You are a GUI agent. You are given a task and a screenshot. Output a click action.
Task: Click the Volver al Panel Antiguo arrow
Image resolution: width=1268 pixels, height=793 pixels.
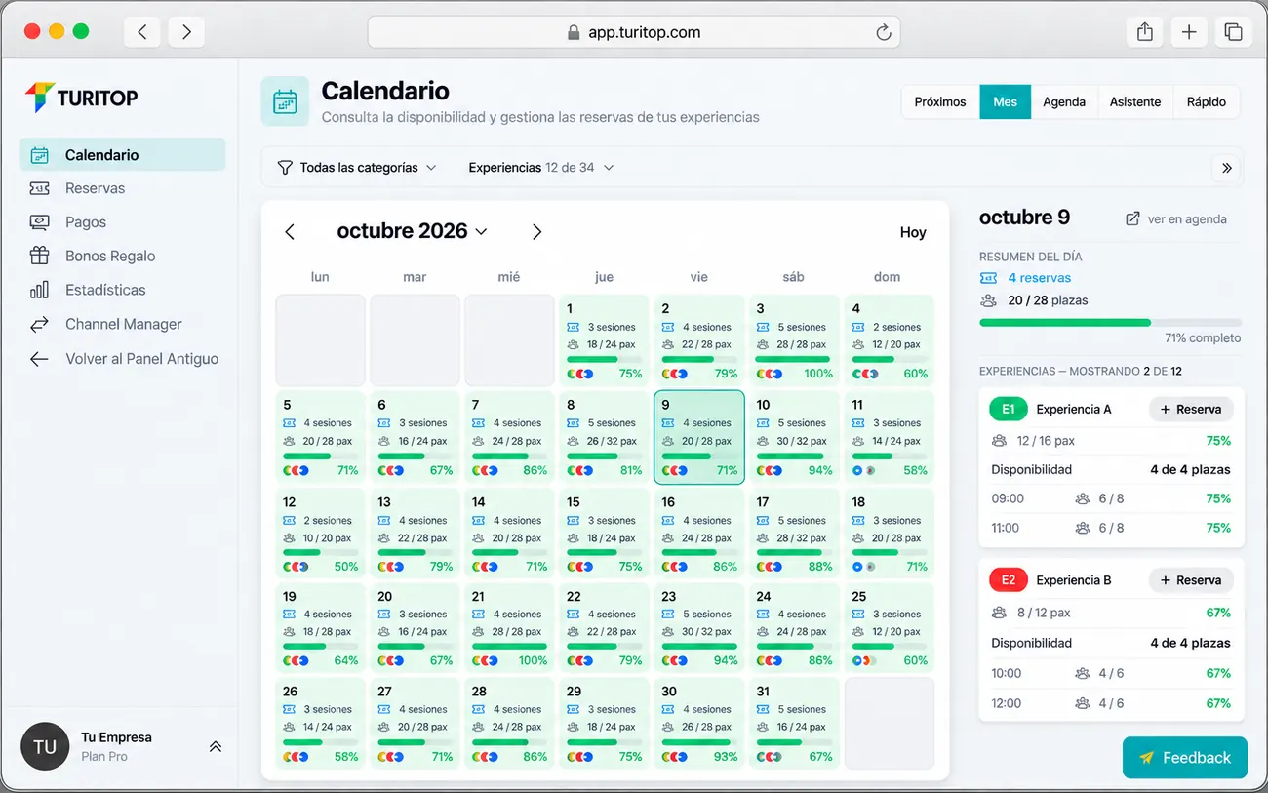[39, 359]
